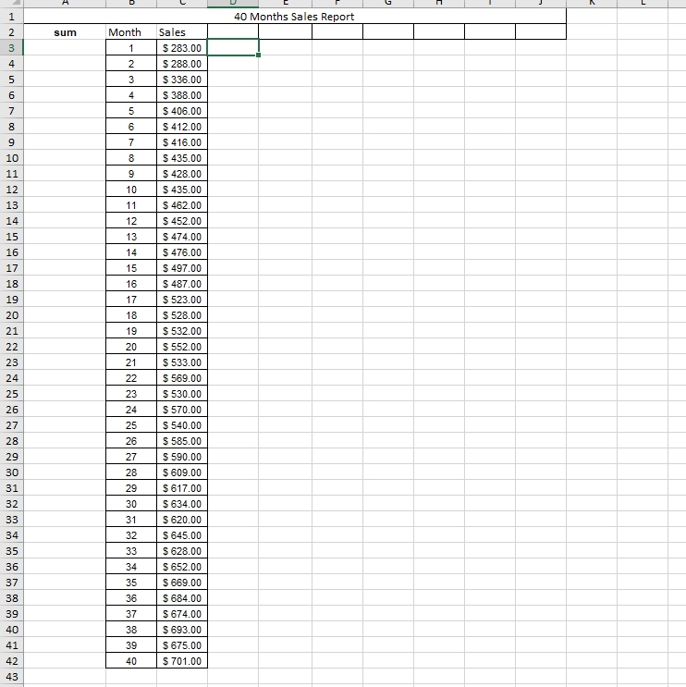Click the $ 634.00 sales cell
Image resolution: width=686 pixels, height=687 pixels.
click(182, 504)
